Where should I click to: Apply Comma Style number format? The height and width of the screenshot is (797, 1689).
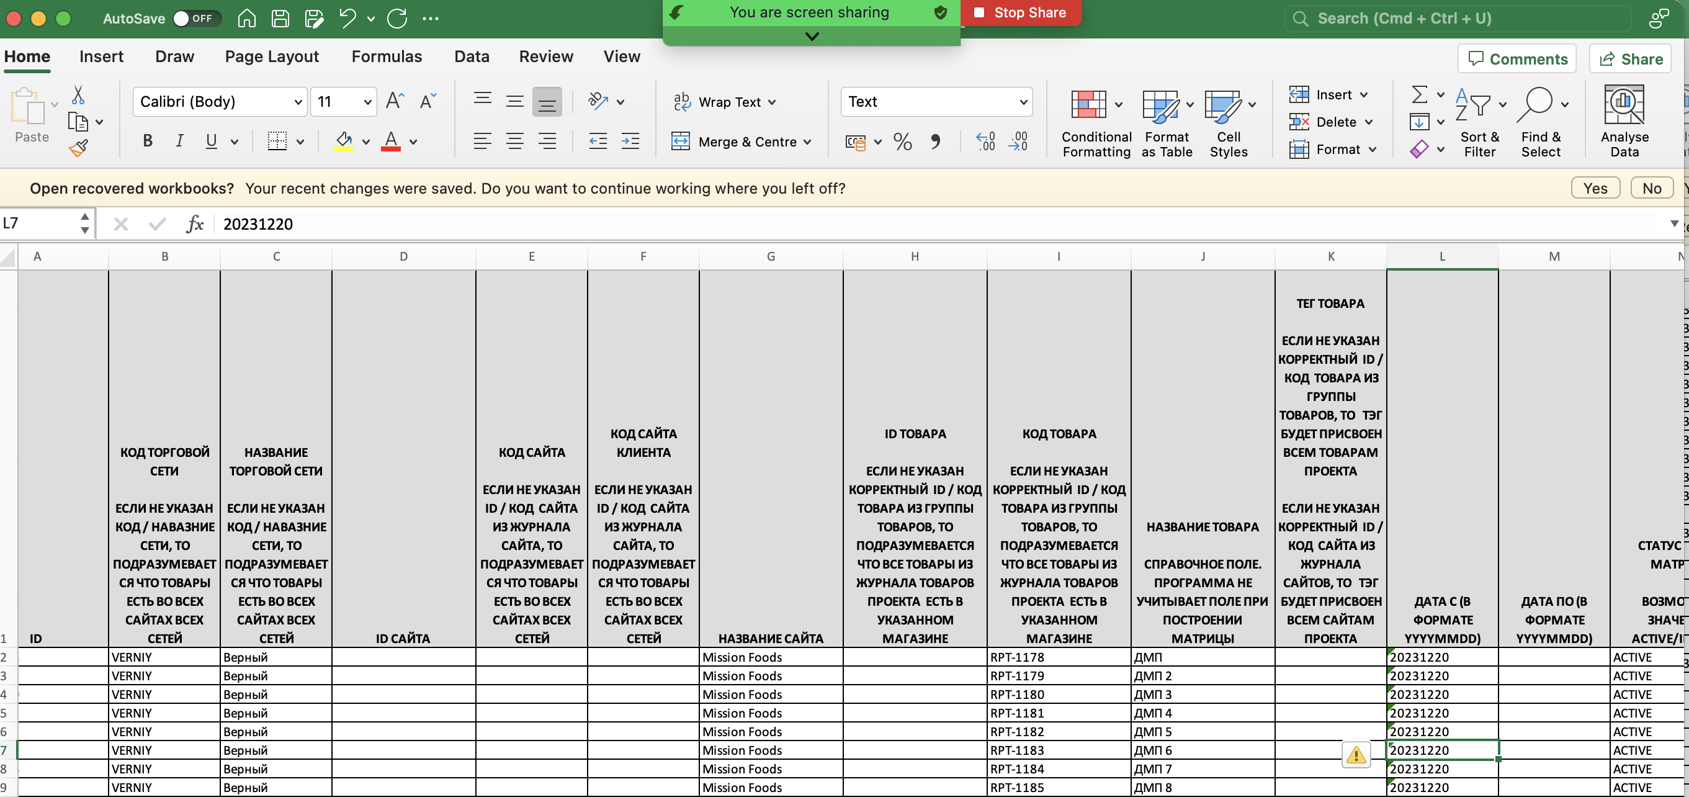tap(936, 142)
